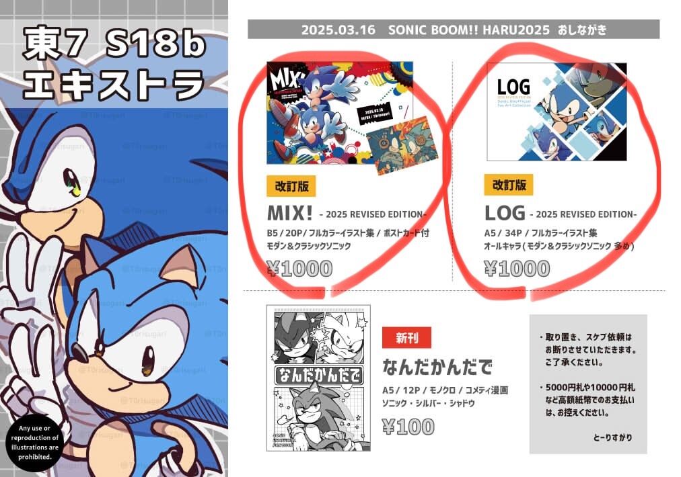Screen dimensions: 681x477
Task: Click the ¥1000 price under LOG
Action: (x=517, y=269)
